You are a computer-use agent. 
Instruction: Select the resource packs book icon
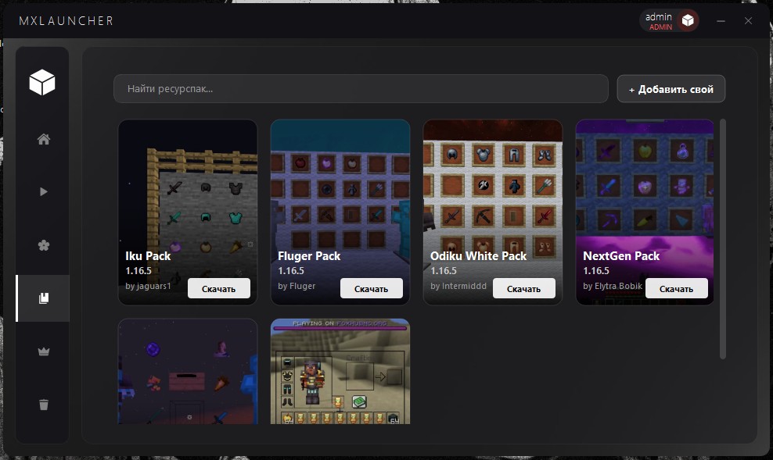coord(44,298)
